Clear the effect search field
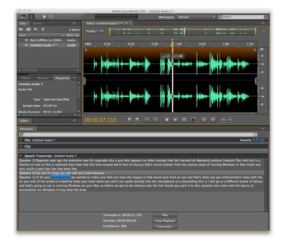Screen dimensions: 290x245 click(x=266, y=17)
